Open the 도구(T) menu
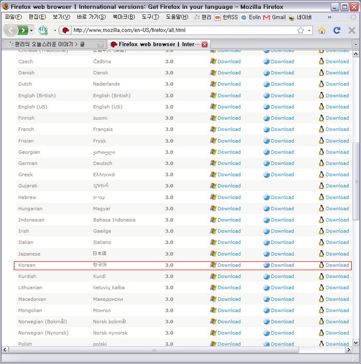The image size is (361, 364). (151, 17)
